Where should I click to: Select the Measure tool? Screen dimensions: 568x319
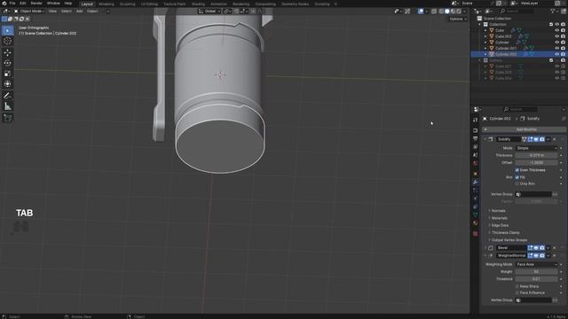coord(8,106)
